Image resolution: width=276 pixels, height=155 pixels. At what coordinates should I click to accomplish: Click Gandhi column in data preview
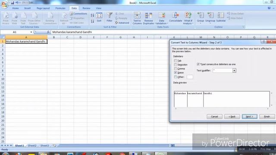tap(236, 99)
